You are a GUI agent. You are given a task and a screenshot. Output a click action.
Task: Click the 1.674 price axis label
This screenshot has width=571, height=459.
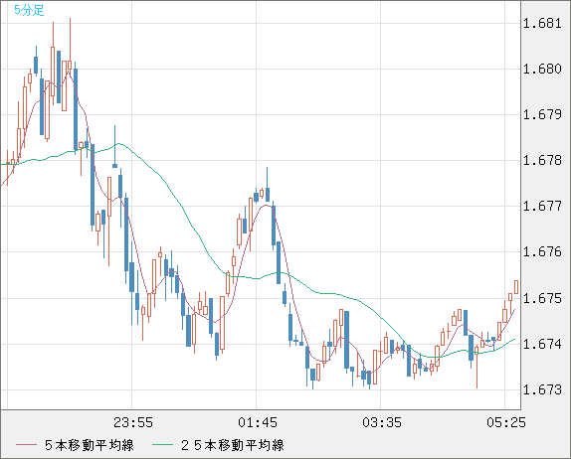[542, 344]
